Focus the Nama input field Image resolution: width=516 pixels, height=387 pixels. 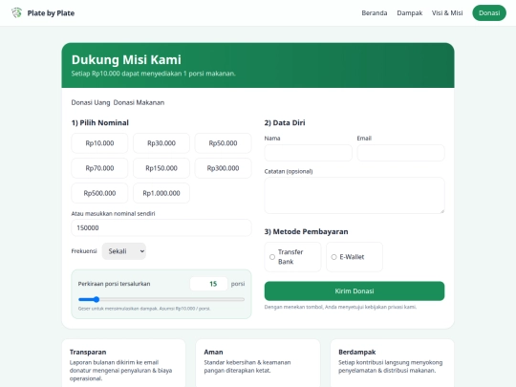pyautogui.click(x=308, y=153)
